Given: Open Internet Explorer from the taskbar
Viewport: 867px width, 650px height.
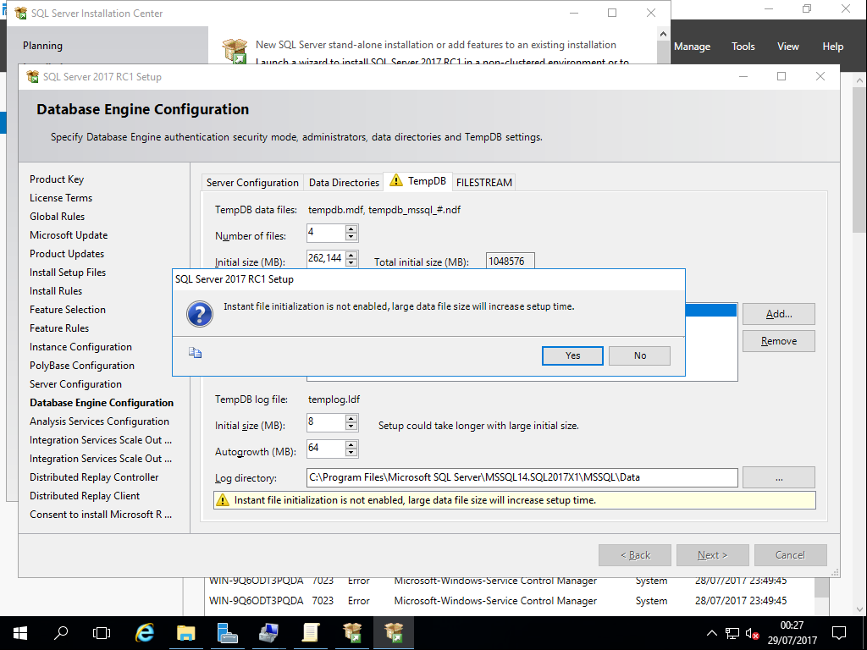Looking at the screenshot, I should tap(145, 632).
